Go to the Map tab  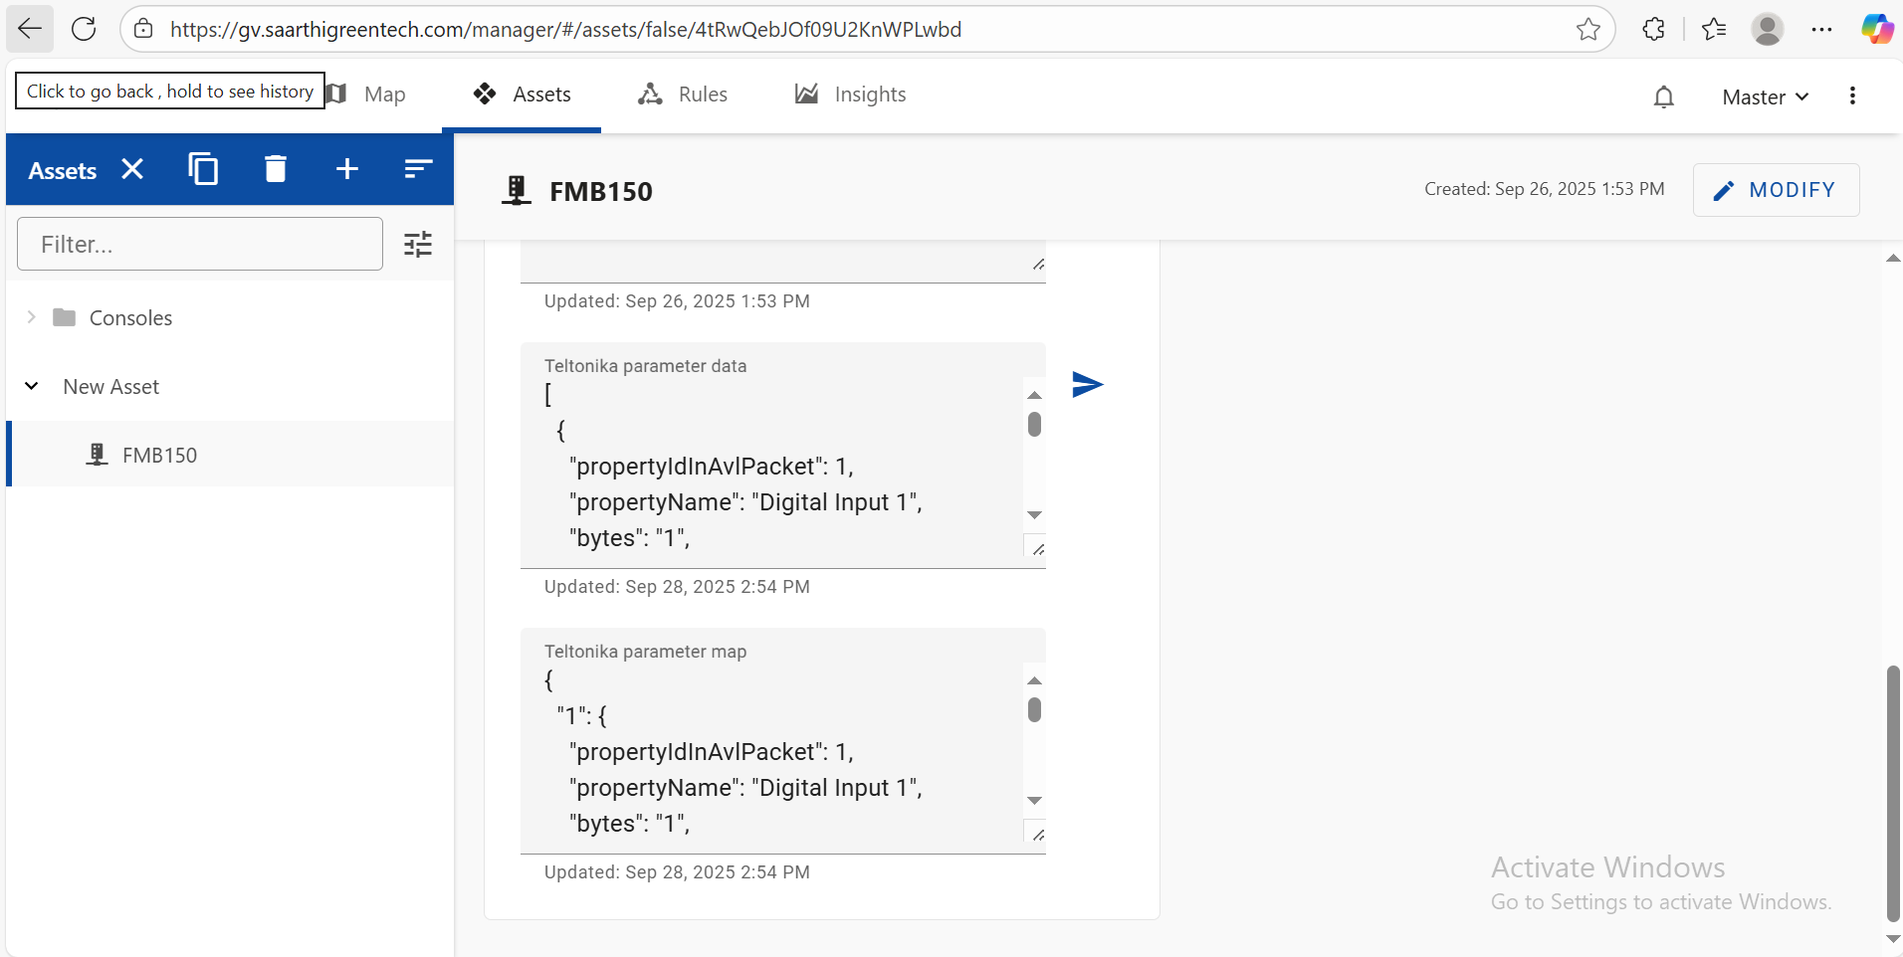(369, 95)
